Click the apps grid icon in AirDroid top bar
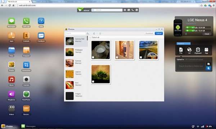This screenshot has width=216, height=129. [x=125, y=10]
